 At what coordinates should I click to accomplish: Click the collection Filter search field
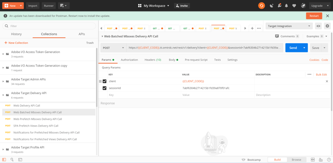49,26
